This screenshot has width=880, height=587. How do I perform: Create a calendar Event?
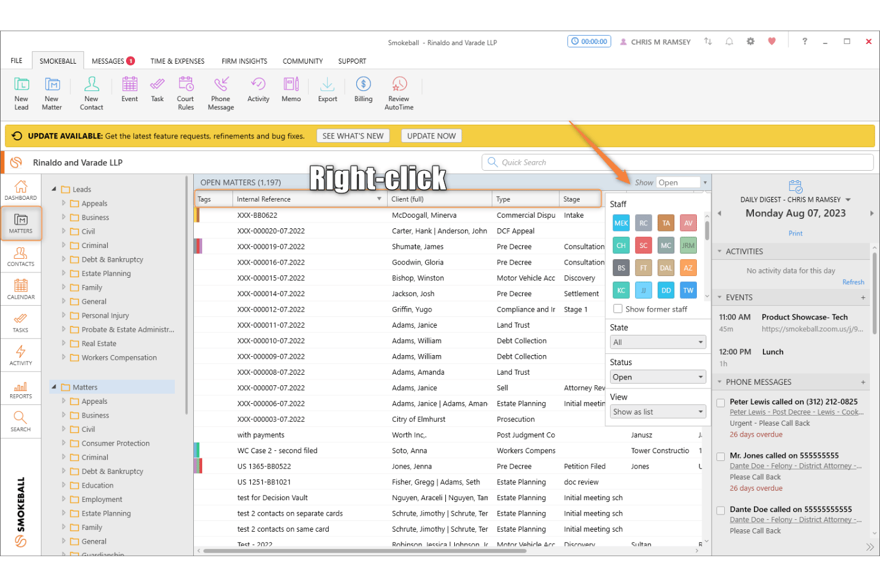pos(130,90)
